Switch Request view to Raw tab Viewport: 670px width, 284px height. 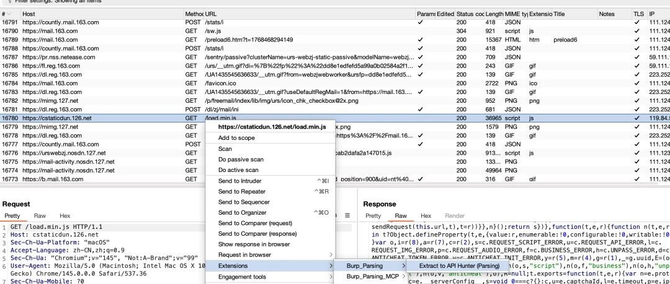pyautogui.click(x=40, y=216)
